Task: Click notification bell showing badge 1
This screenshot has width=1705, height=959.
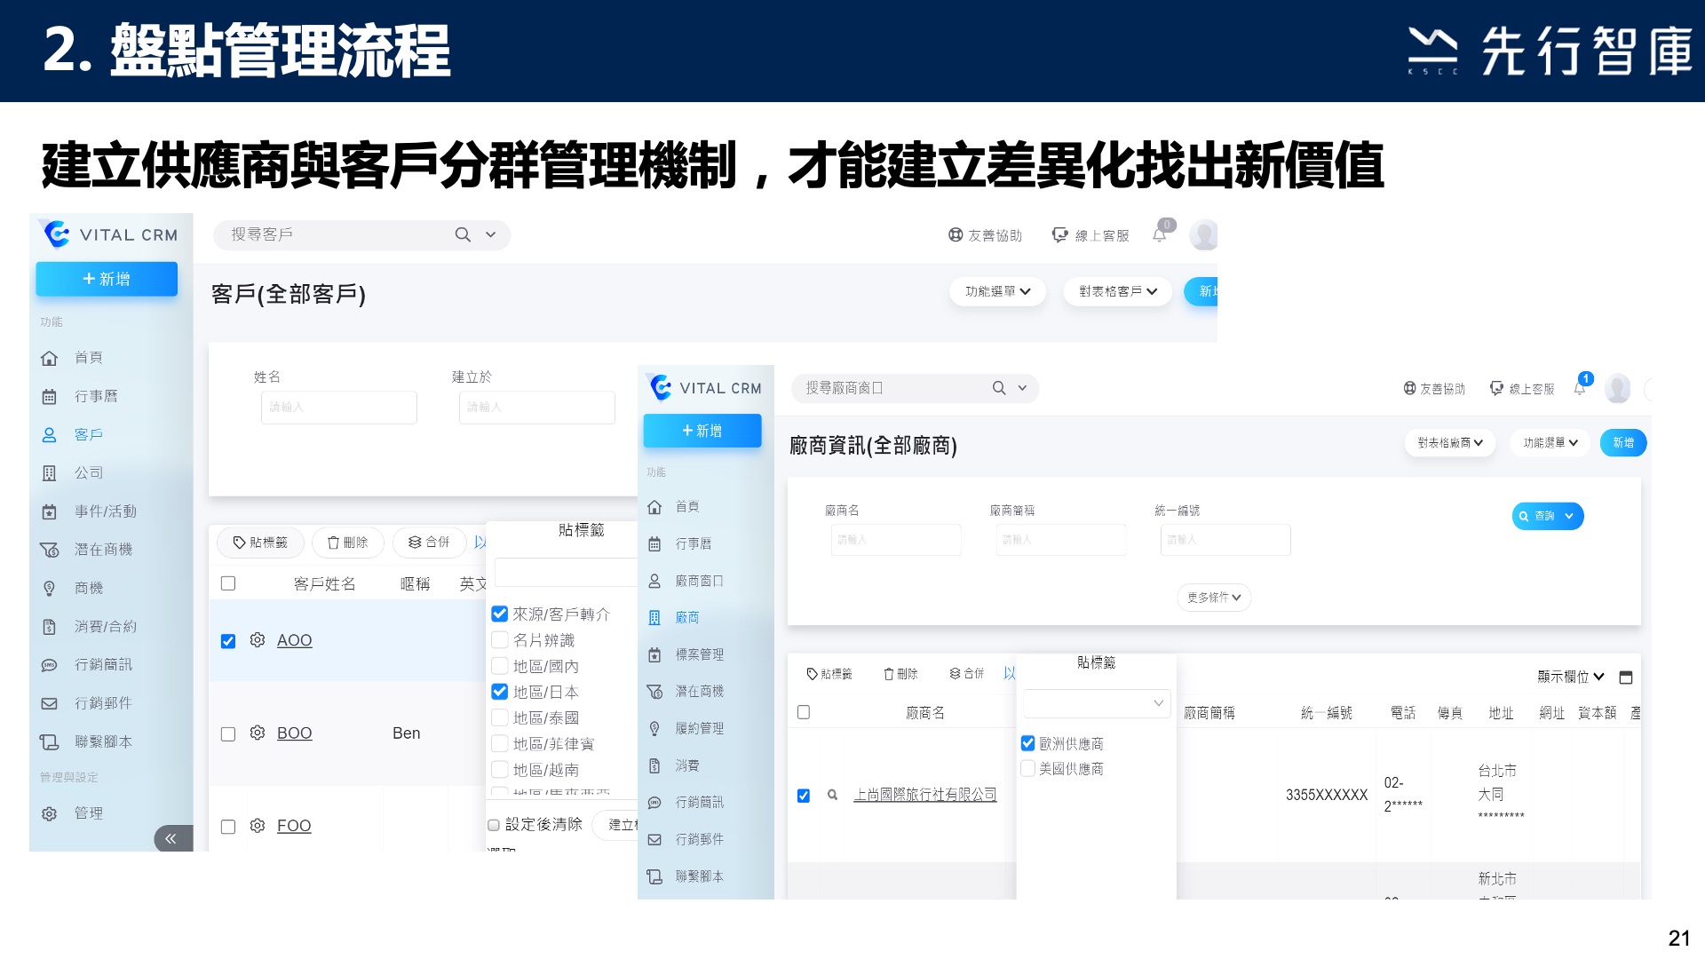Action: click(1580, 388)
